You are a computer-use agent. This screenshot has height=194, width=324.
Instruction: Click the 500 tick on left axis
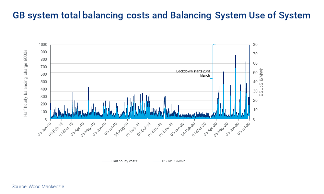(x=44, y=82)
